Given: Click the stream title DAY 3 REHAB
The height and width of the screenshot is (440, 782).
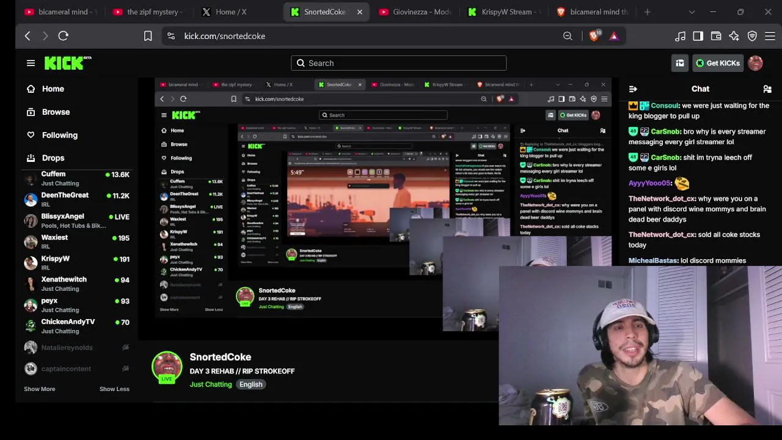Looking at the screenshot, I should pyautogui.click(x=242, y=371).
